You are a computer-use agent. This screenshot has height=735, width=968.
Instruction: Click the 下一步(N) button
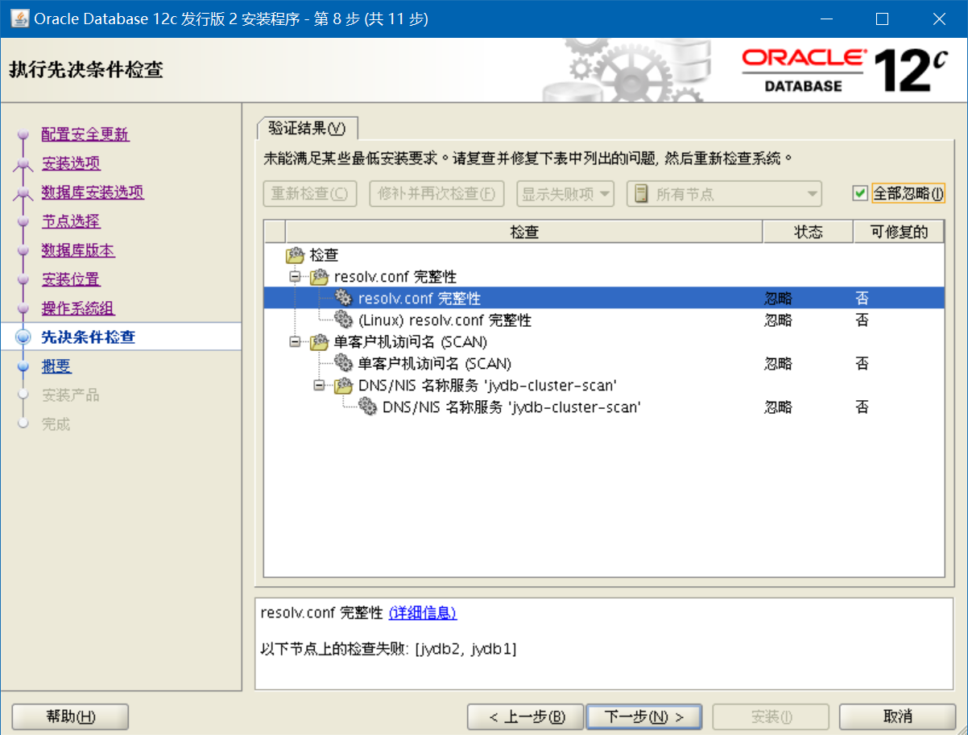(644, 716)
